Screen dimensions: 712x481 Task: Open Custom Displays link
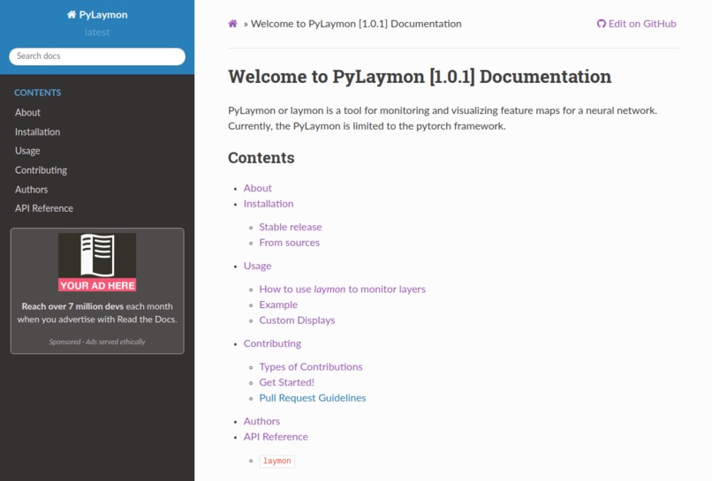point(297,320)
